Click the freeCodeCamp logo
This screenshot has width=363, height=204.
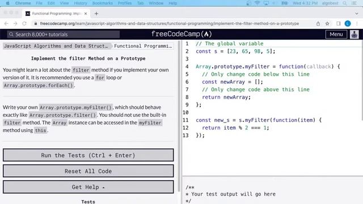pyautogui.click(x=181, y=34)
